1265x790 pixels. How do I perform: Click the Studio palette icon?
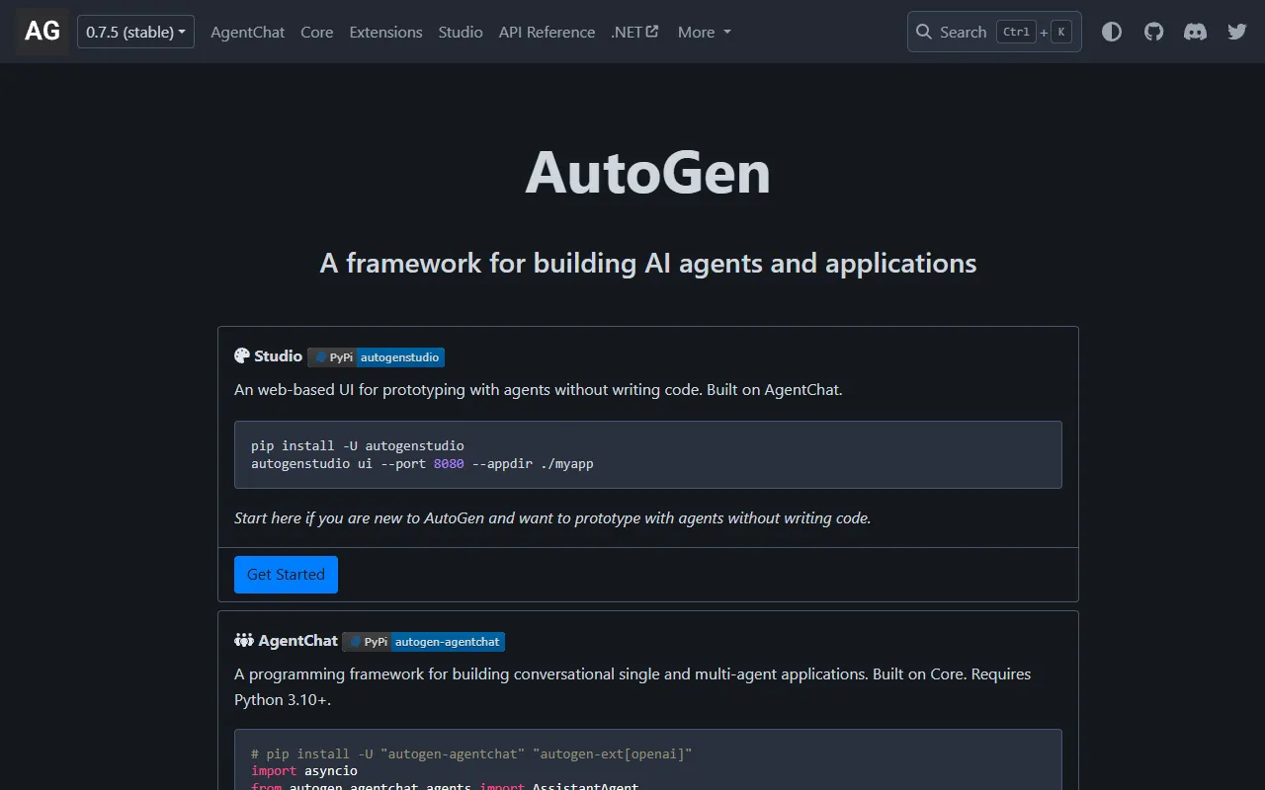point(242,356)
